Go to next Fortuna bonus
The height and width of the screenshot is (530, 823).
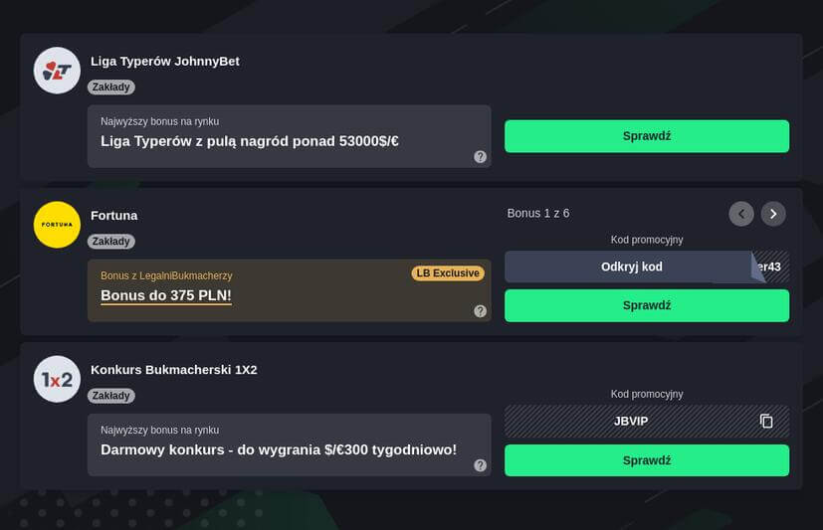point(773,214)
